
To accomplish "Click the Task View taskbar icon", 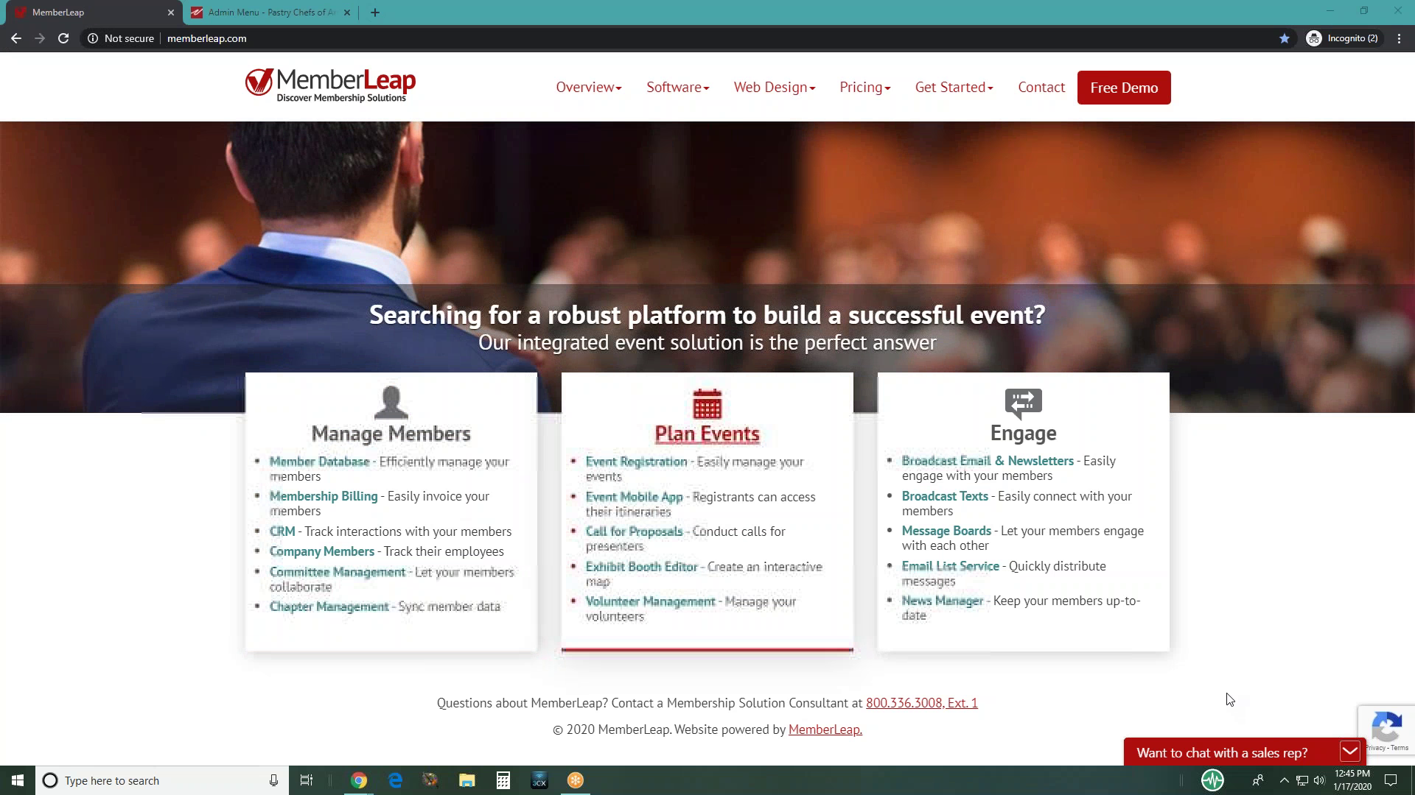I will (x=307, y=780).
